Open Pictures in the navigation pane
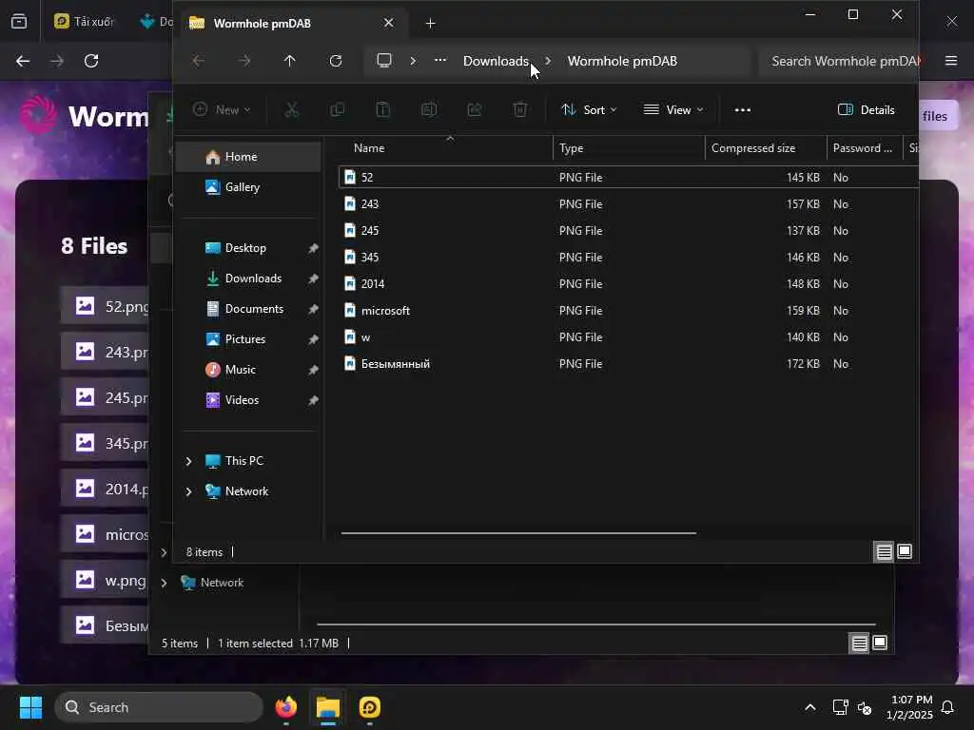This screenshot has width=974, height=730. point(248,339)
